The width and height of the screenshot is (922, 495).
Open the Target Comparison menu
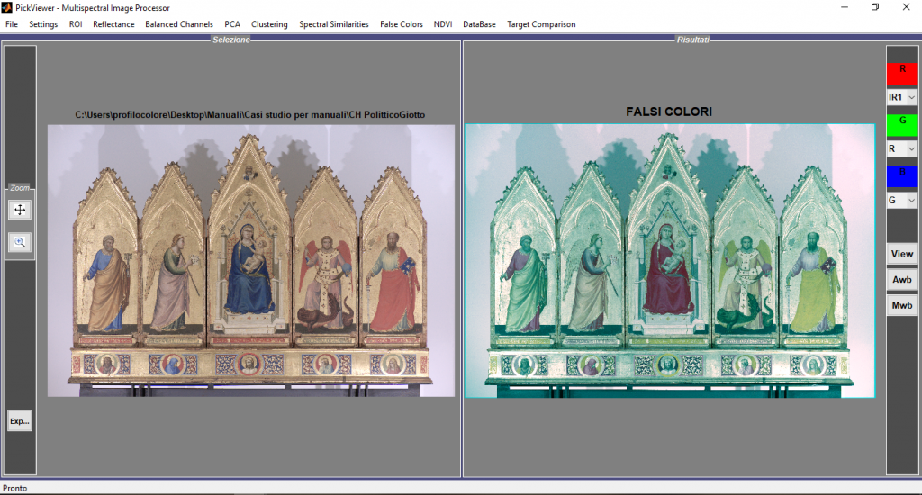541,24
